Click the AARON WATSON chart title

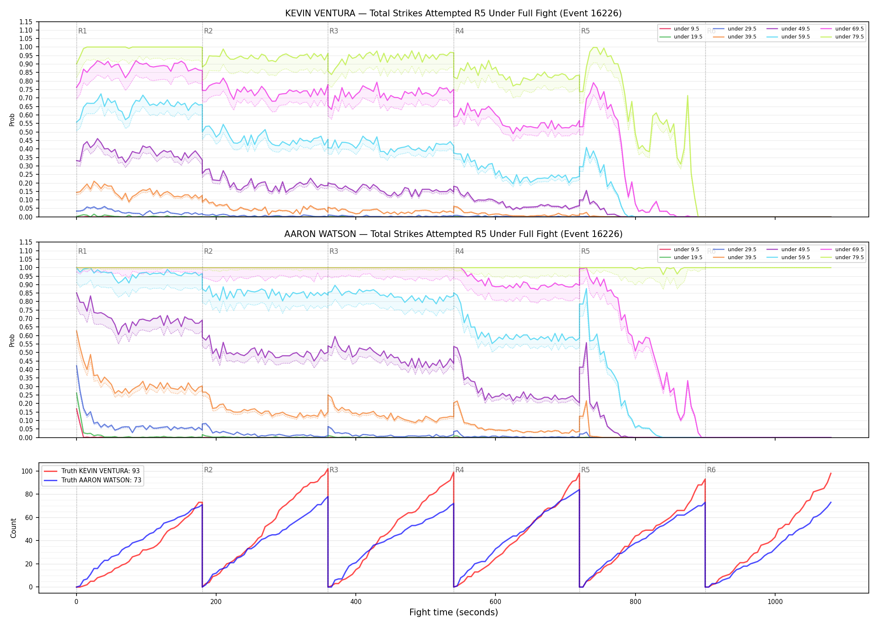point(453,234)
